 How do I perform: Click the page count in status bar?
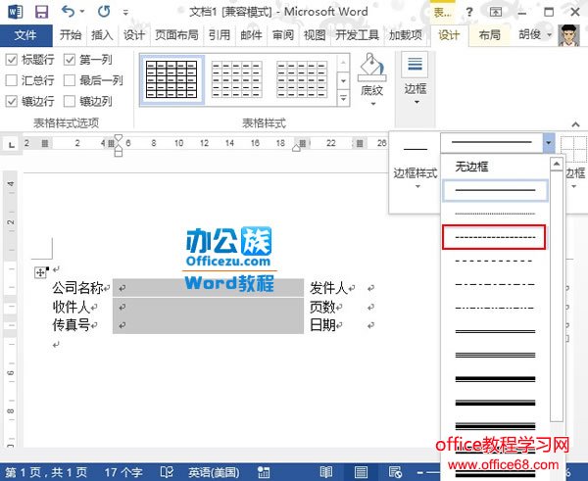(46, 472)
